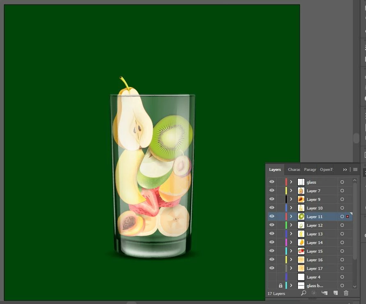Expand Layer 13 contents
The image size is (366, 304).
click(x=291, y=234)
